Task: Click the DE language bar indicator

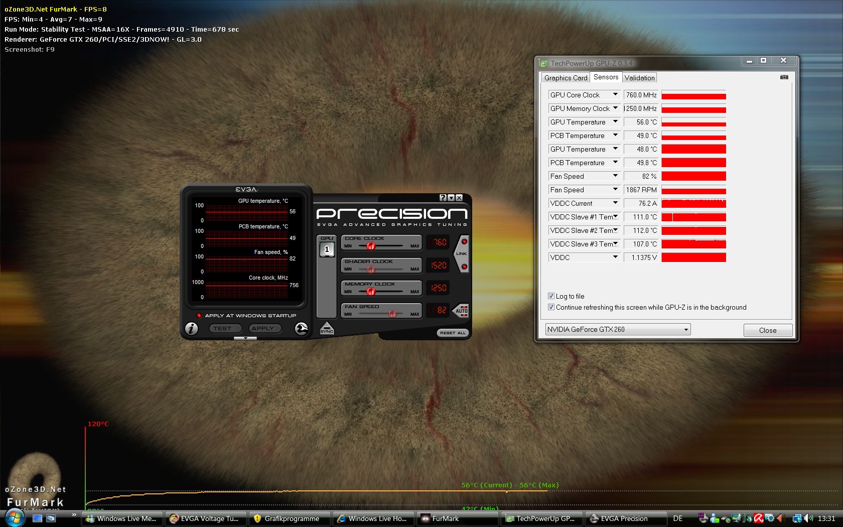Action: click(678, 518)
